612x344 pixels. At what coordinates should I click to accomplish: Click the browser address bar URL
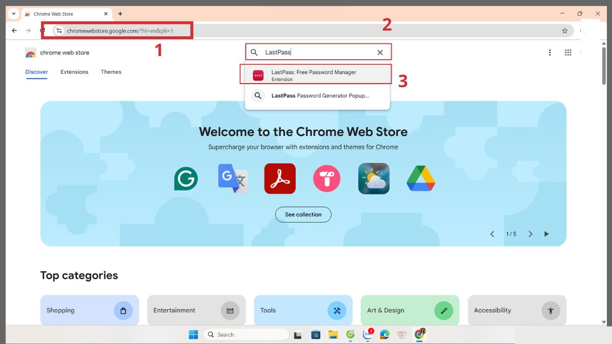tap(120, 31)
